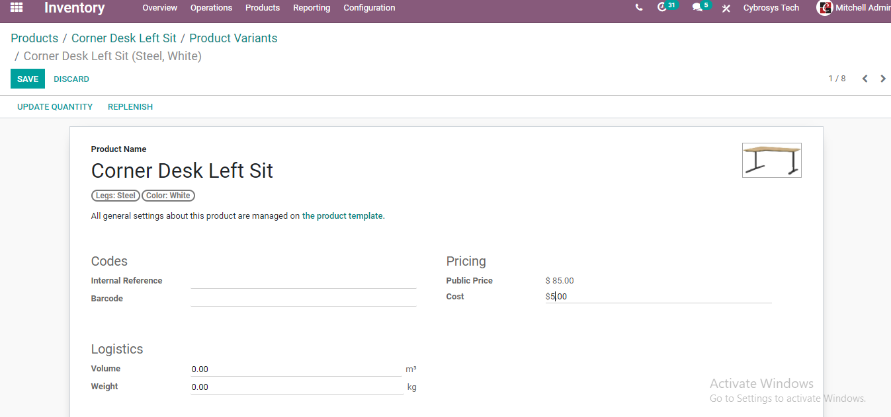Click the corner desk product image
The width and height of the screenshot is (891, 417).
(x=772, y=160)
